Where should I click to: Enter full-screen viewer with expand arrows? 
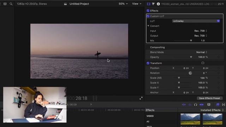click(x=141, y=98)
